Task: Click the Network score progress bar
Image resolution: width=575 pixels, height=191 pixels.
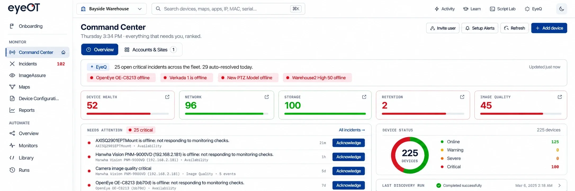Action: click(x=226, y=114)
